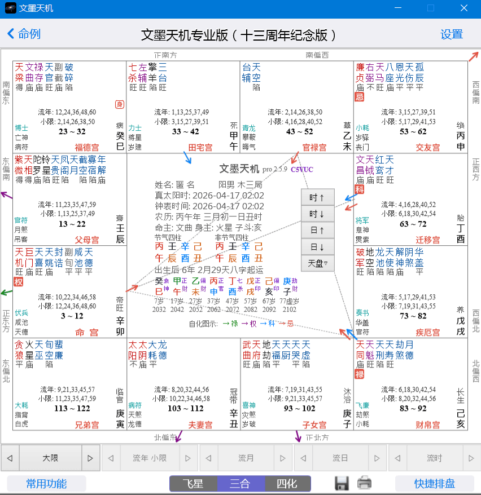Click 2032 luck year under 7岁
The height and width of the screenshot is (495, 481).
point(159,310)
